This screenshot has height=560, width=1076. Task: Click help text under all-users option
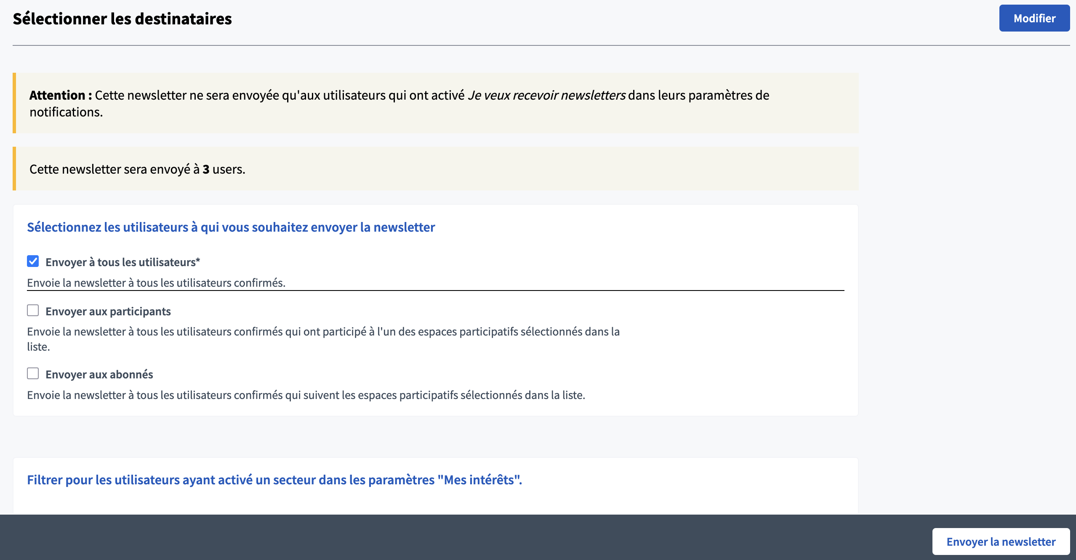[x=156, y=283]
